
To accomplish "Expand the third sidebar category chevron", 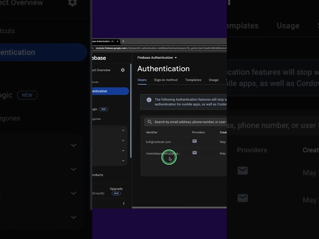I will click(x=123, y=150).
